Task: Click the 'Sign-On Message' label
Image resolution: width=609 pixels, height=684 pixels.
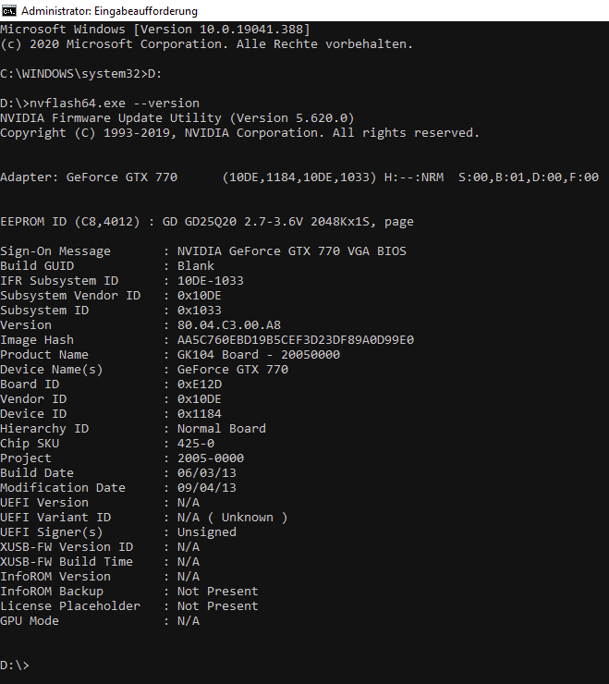Action: click(x=55, y=250)
